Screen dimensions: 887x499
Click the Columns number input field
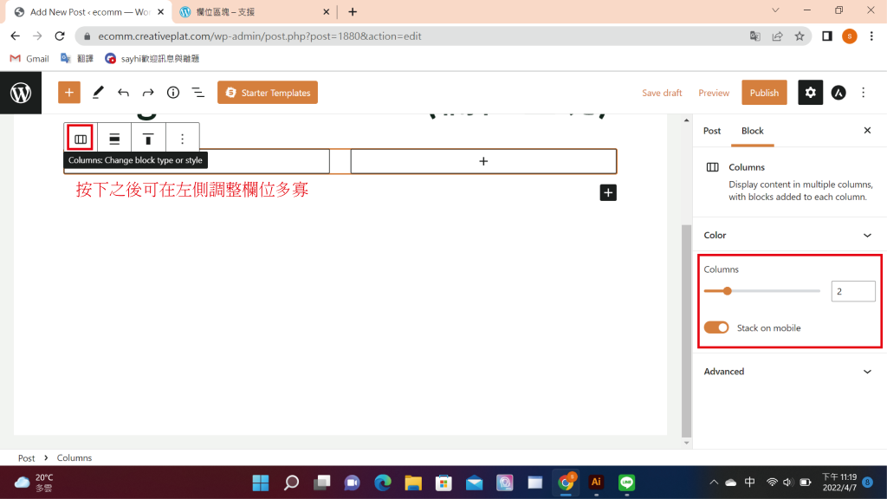(x=852, y=292)
